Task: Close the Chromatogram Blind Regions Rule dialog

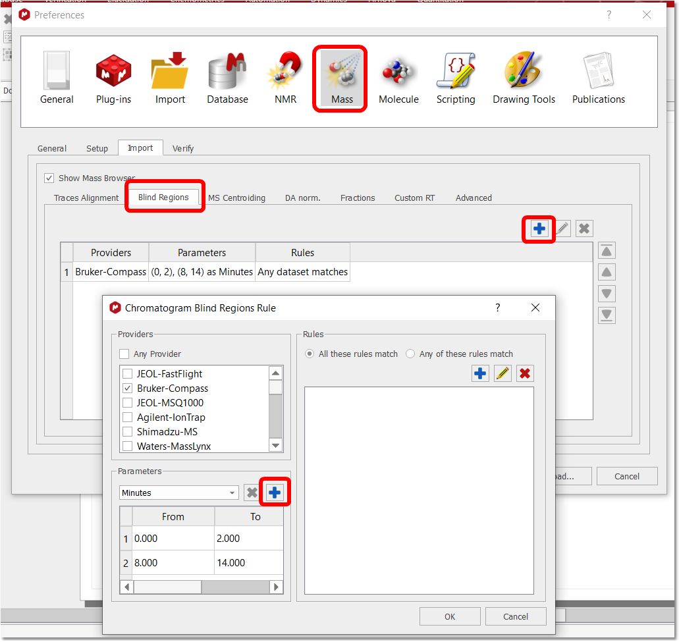Action: point(535,308)
